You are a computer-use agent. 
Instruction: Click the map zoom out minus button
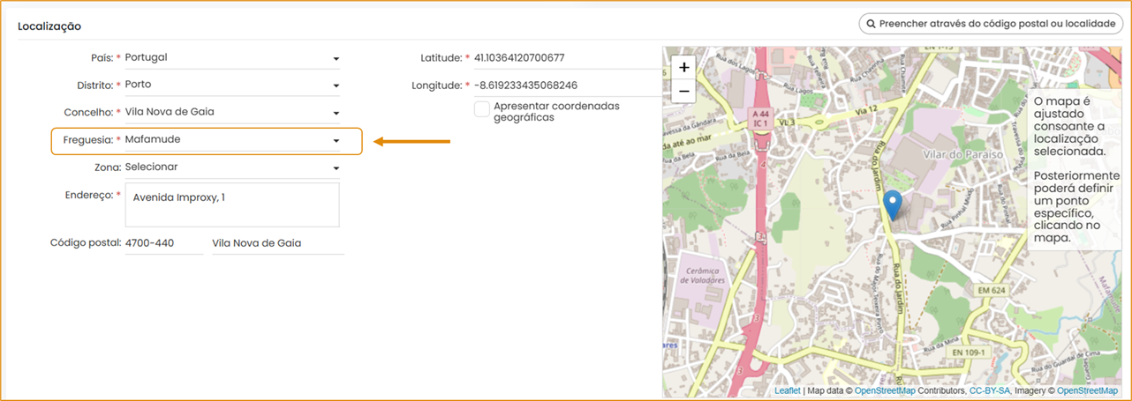point(683,91)
